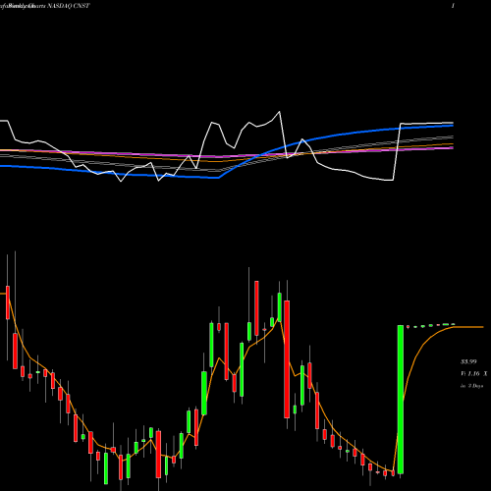Click the 33.99 price label
Viewport: 491px width, 491px height.
pos(468,361)
